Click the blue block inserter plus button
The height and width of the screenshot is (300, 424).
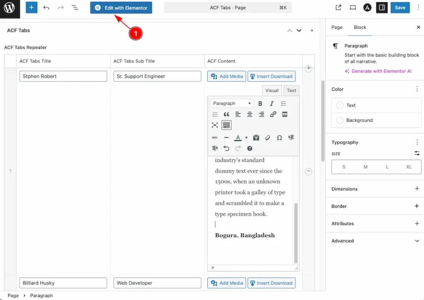tap(31, 7)
